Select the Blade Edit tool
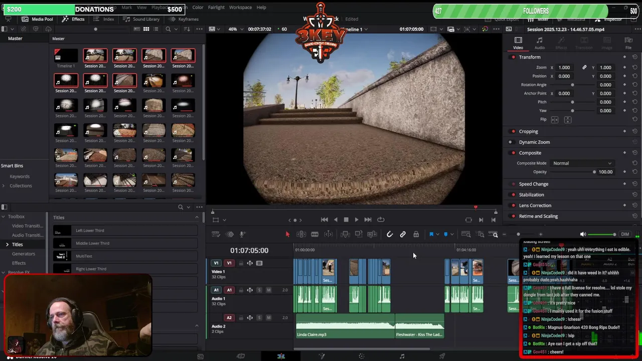 click(x=314, y=234)
